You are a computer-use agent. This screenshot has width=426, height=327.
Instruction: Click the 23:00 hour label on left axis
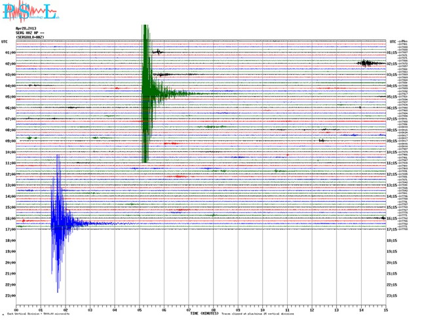(x=10, y=296)
